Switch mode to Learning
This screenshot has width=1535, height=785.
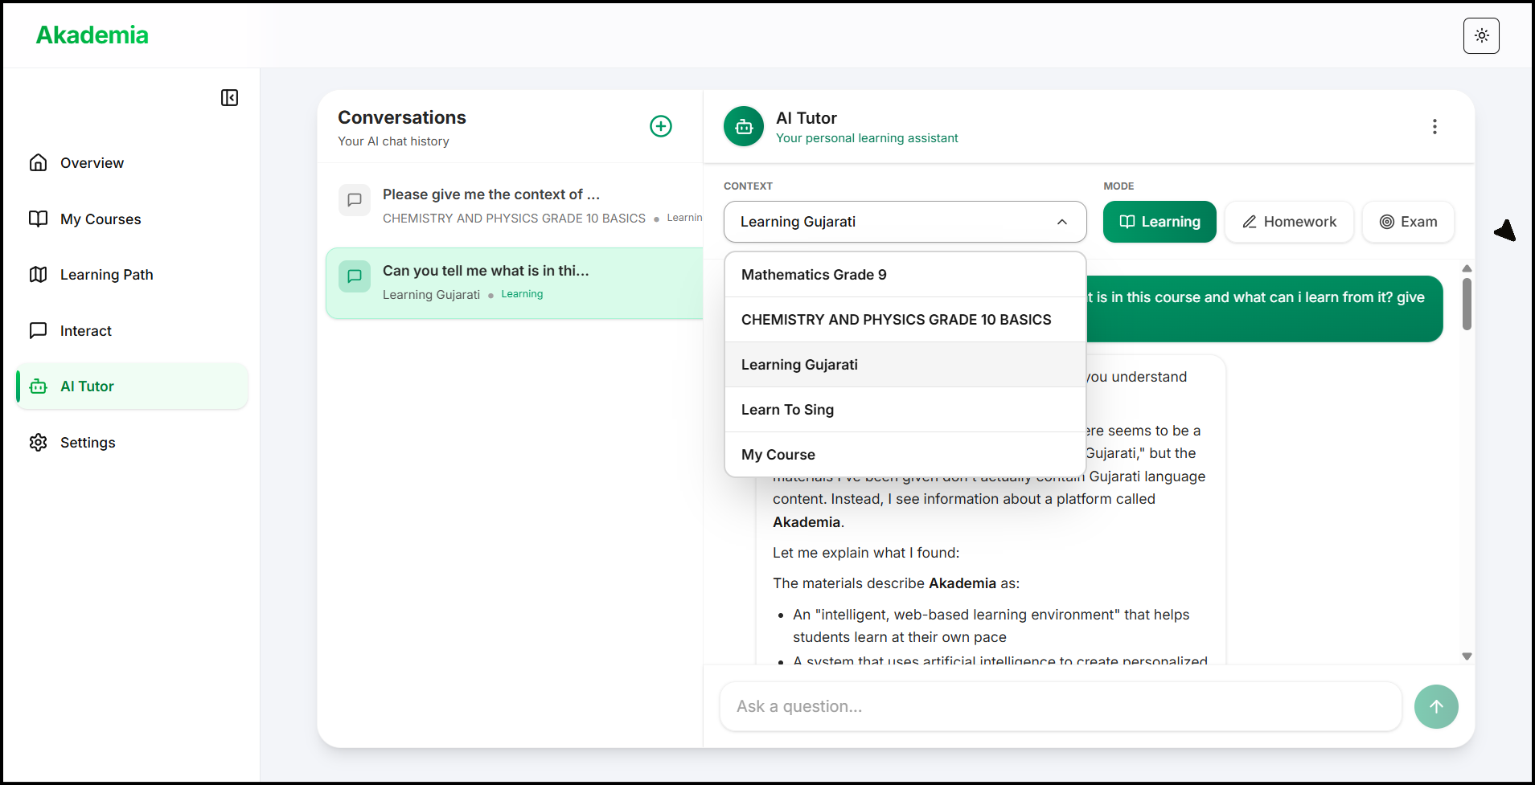pos(1159,222)
